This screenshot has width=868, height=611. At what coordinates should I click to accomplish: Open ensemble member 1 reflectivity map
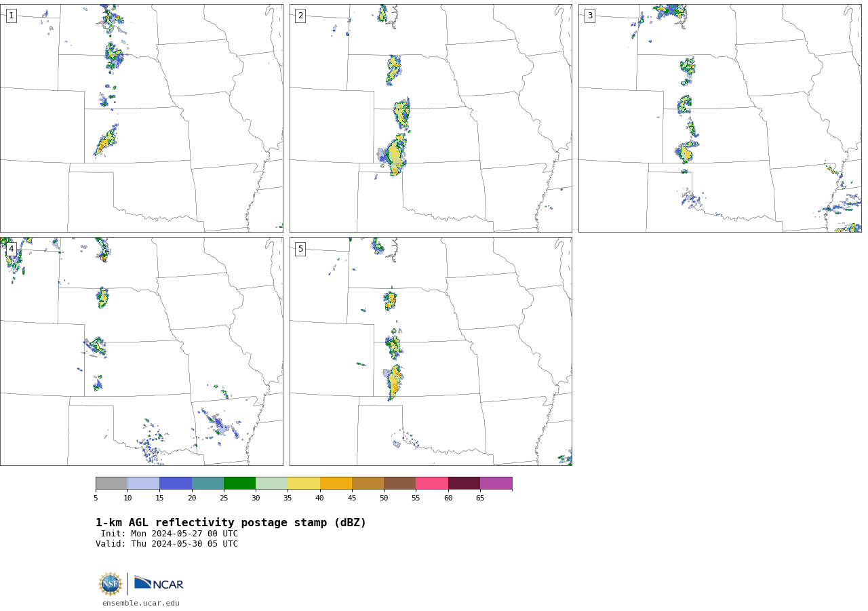(x=141, y=119)
